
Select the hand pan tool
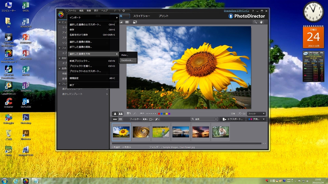coord(262,22)
